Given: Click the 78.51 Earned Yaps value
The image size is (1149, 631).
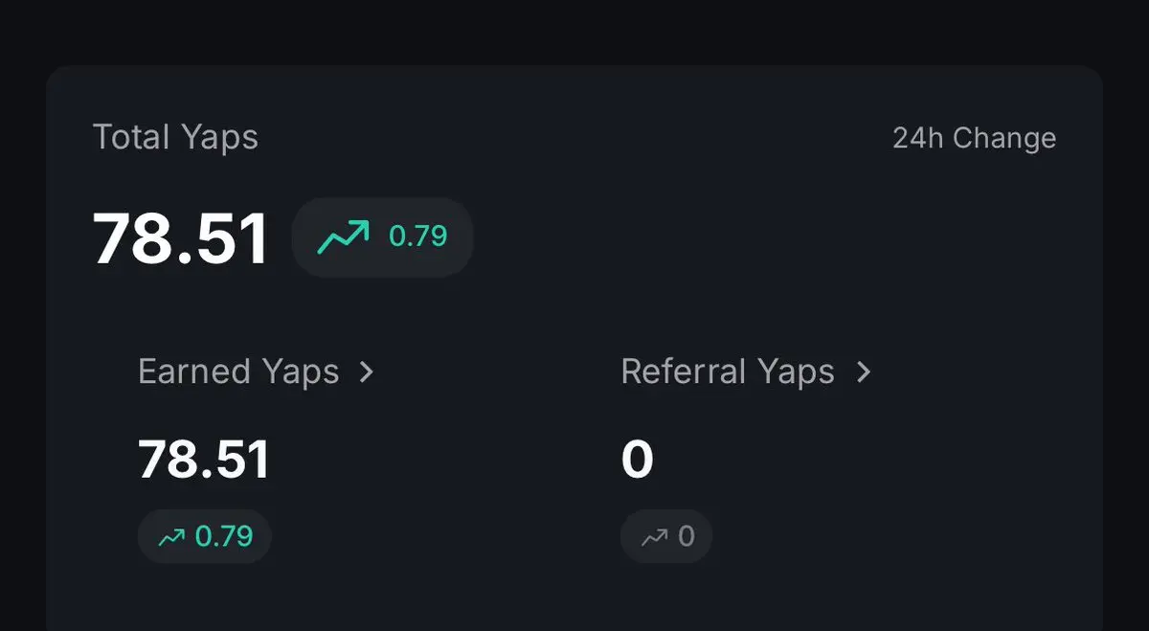Looking at the screenshot, I should (205, 460).
